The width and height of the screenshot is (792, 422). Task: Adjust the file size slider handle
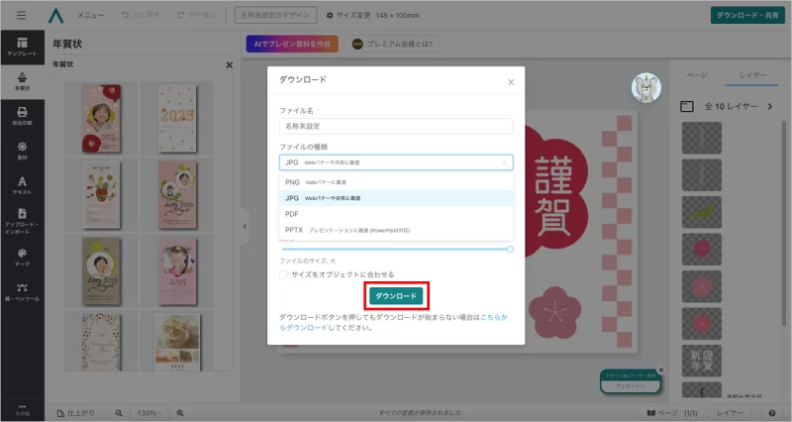510,249
